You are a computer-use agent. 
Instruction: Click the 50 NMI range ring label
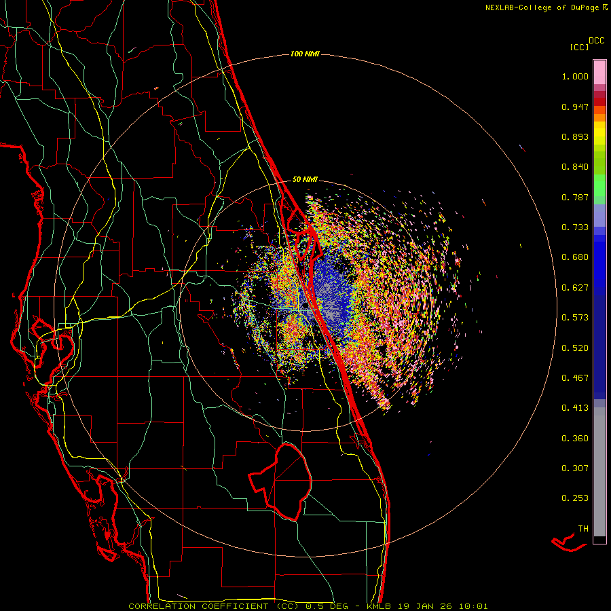point(305,179)
